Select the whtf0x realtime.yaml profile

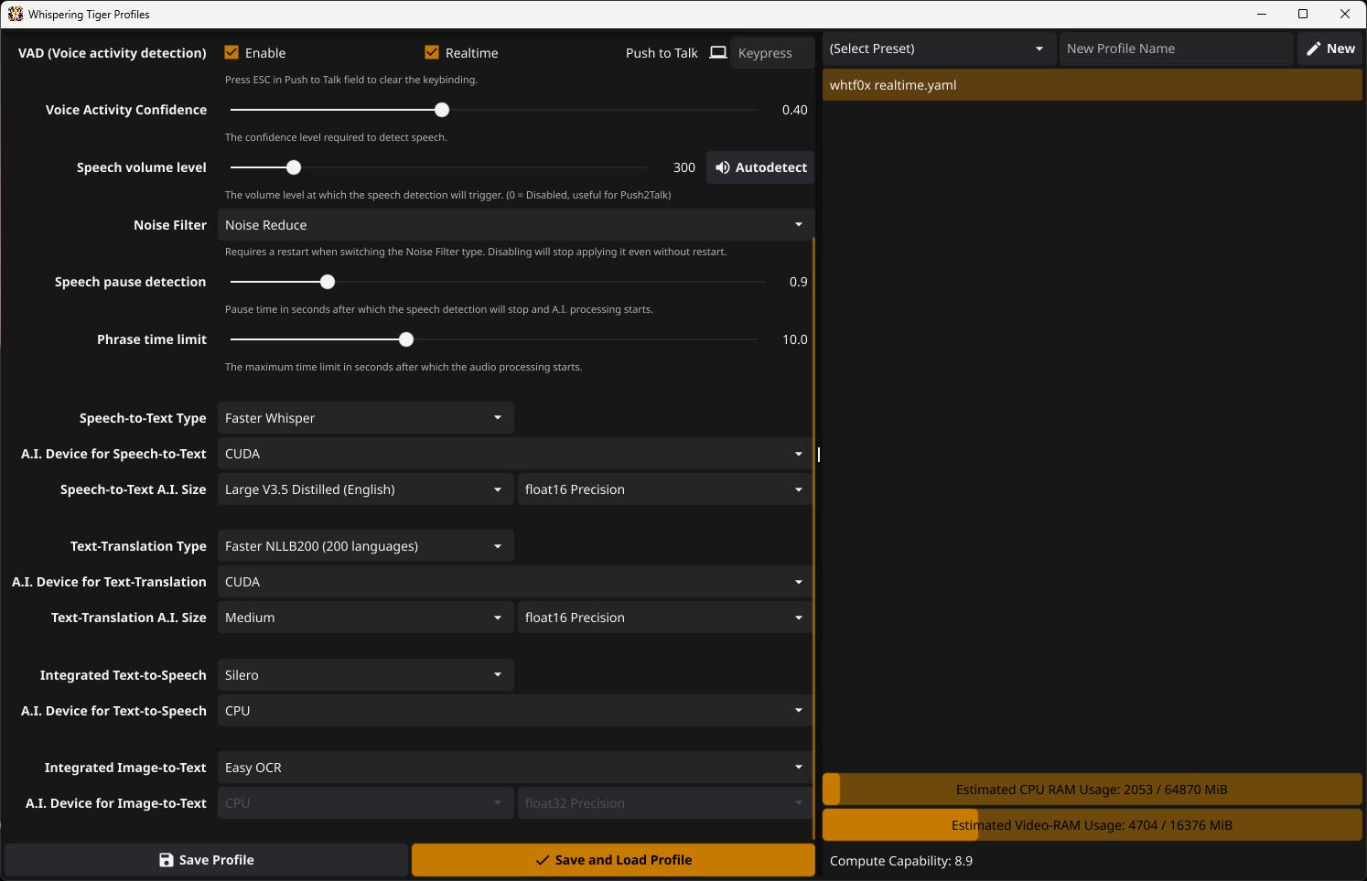coord(1092,85)
